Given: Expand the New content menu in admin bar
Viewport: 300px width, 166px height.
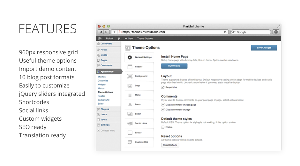Looking at the screenshot, I should (x=129, y=38).
